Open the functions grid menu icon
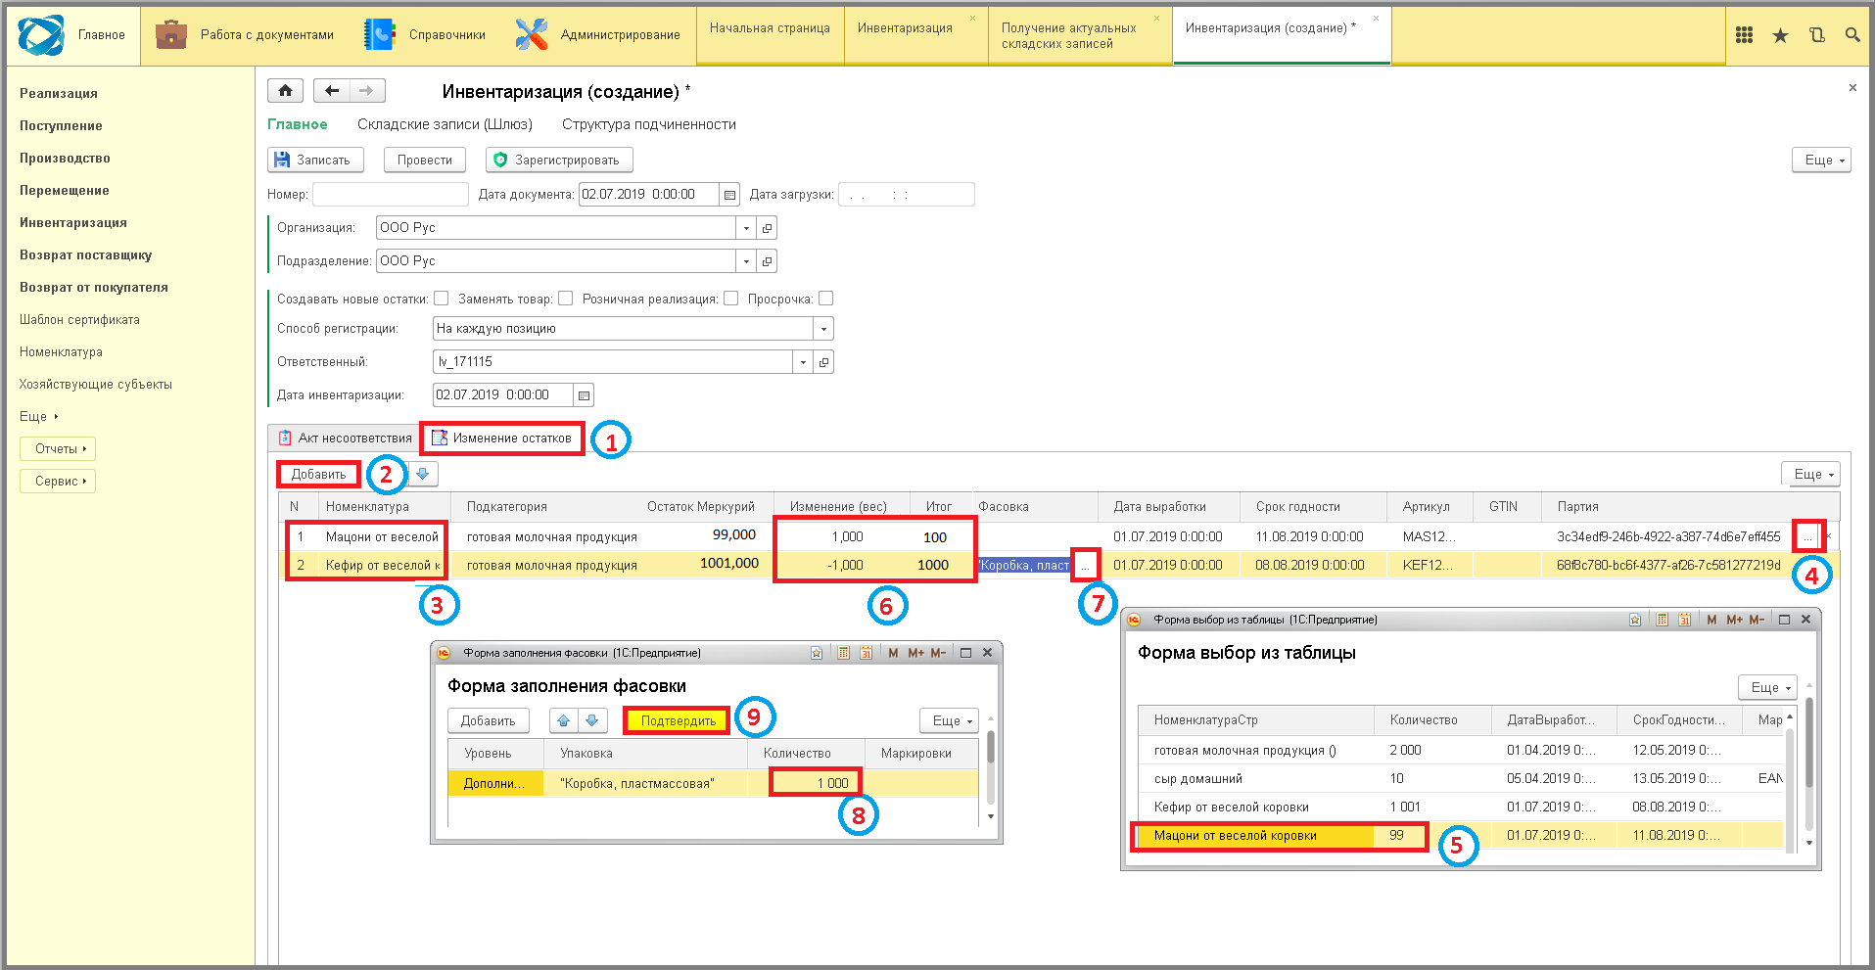The width and height of the screenshot is (1875, 970). click(x=1744, y=35)
